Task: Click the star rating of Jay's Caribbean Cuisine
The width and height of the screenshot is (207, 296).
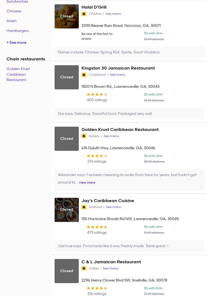Action: [97, 227]
